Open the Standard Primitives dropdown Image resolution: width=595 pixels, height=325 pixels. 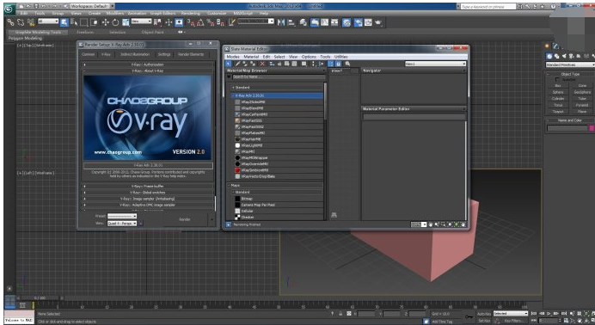point(570,64)
